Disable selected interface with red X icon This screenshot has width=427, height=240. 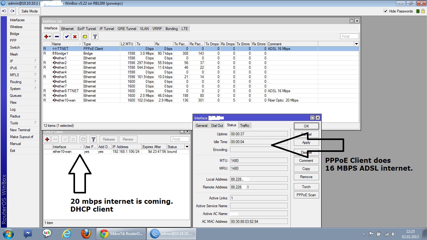[75, 37]
